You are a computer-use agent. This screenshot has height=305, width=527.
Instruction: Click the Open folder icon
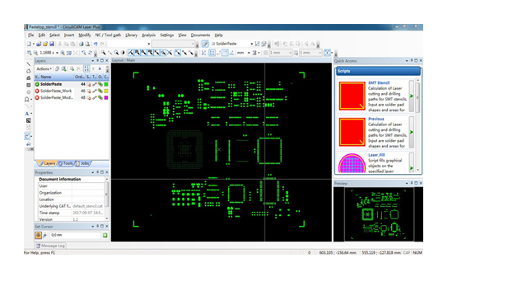point(45,44)
